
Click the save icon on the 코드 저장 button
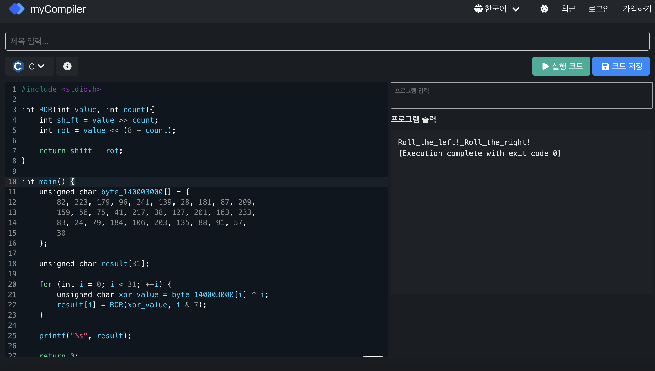pyautogui.click(x=605, y=66)
